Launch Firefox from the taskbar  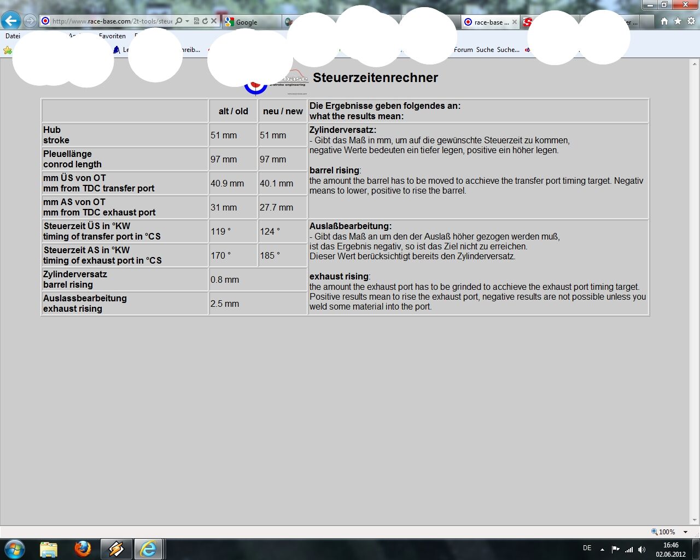[83, 549]
